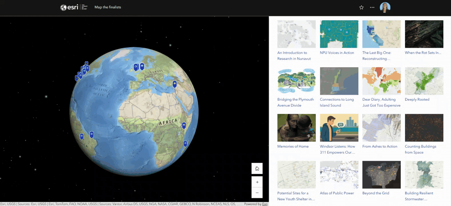This screenshot has width=451, height=206.
Task: Open NPU Voices in Action link
Action: [x=337, y=53]
